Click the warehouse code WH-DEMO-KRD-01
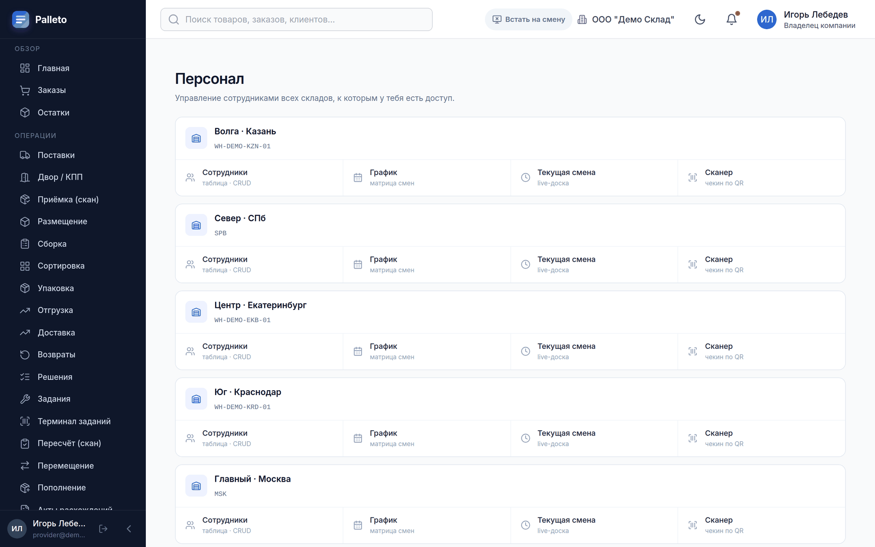The height and width of the screenshot is (547, 875). (x=242, y=407)
